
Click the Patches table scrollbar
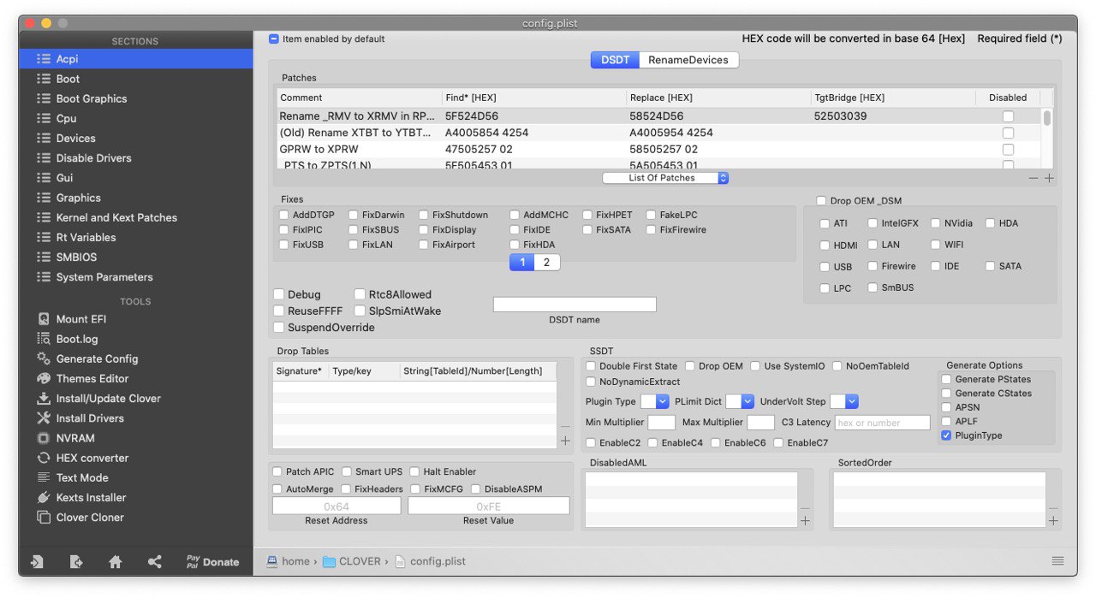click(1047, 118)
